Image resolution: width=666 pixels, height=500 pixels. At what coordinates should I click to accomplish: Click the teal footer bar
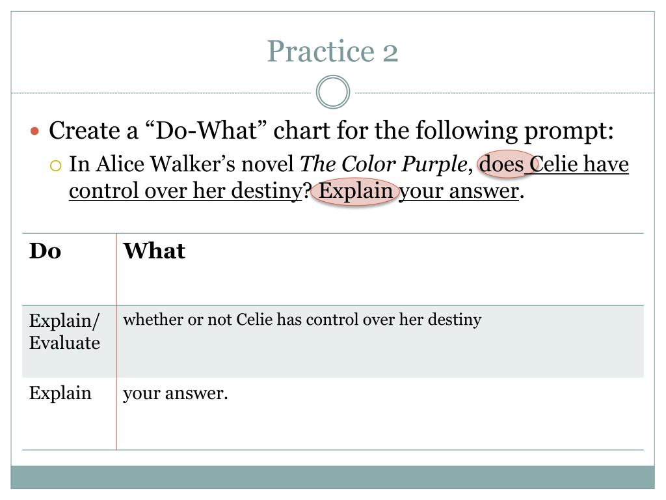pyautogui.click(x=332, y=477)
